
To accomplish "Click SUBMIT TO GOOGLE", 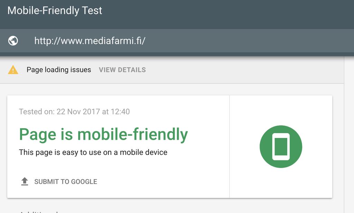I will [66, 182].
